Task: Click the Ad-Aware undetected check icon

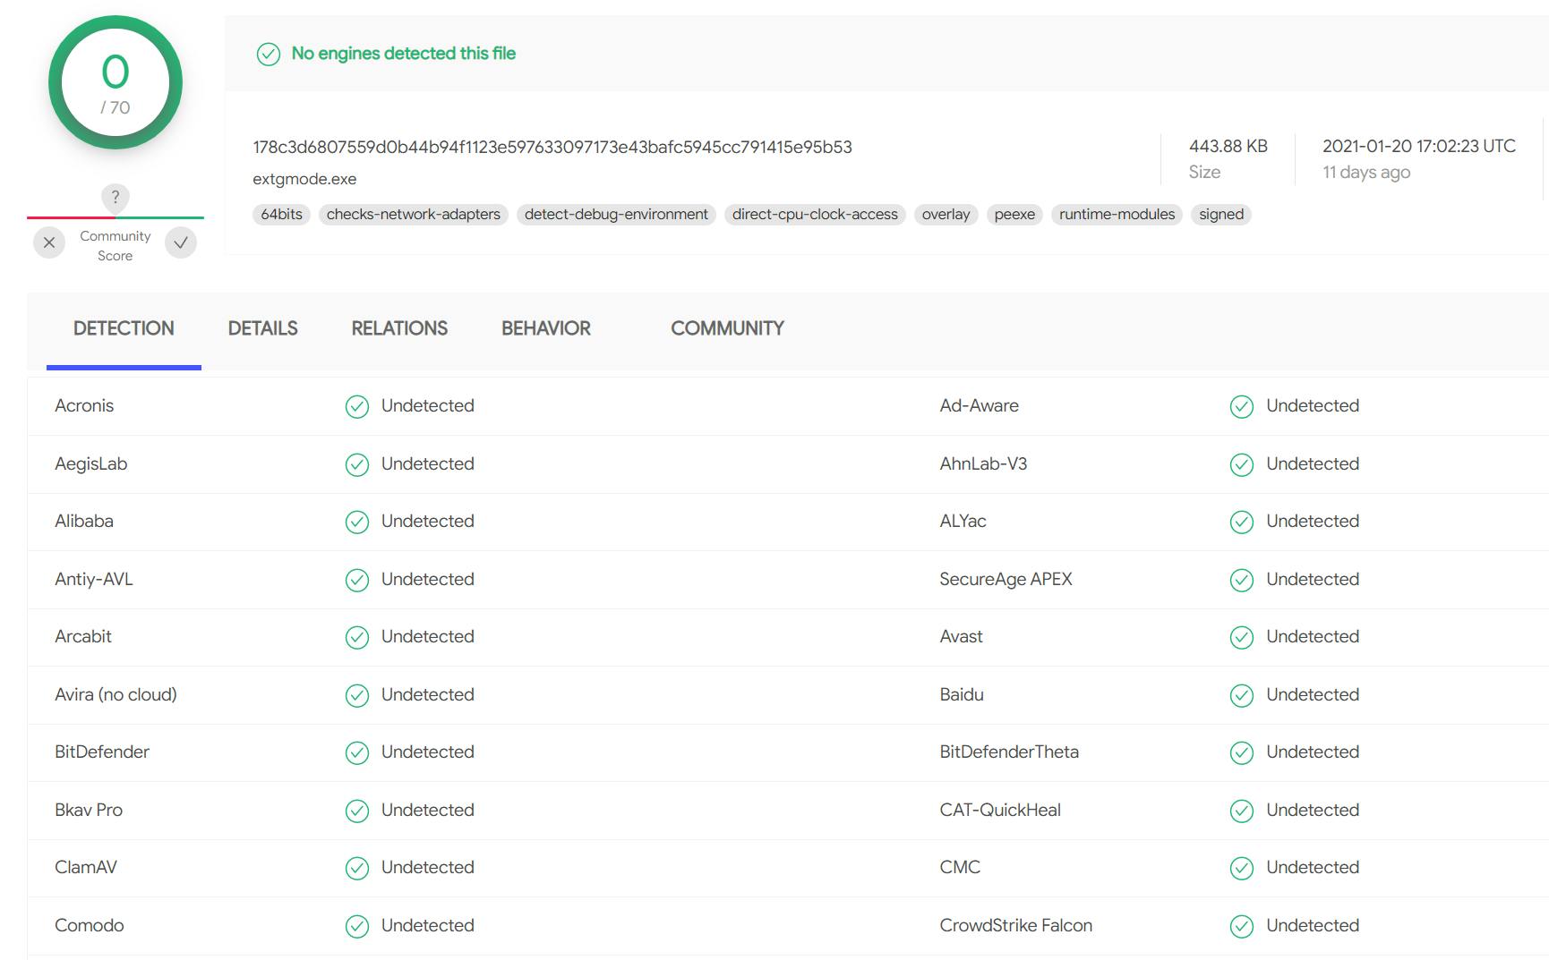Action: (1242, 407)
